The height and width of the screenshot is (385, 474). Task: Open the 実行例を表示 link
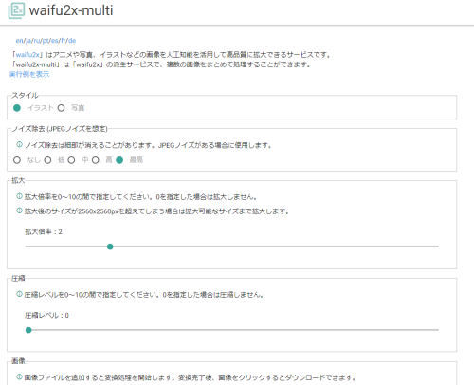point(29,74)
